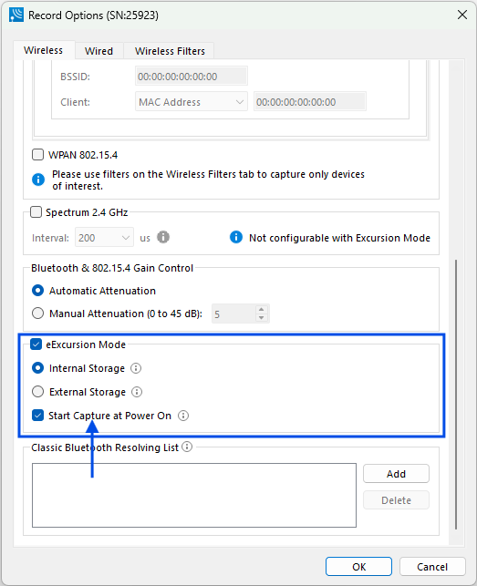The width and height of the screenshot is (477, 586).
Task: Choose External Storage option
Action: (x=37, y=392)
